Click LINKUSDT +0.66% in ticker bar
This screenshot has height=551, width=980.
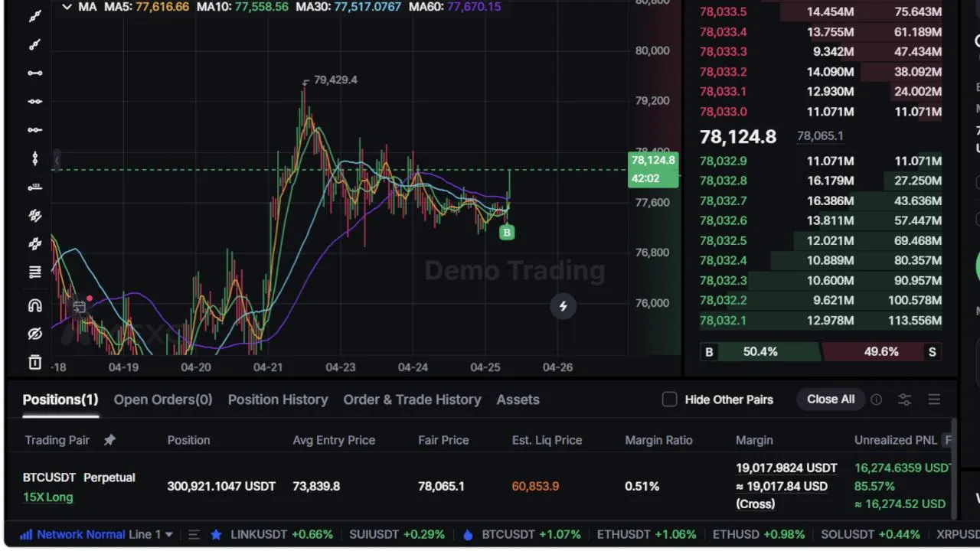282,534
